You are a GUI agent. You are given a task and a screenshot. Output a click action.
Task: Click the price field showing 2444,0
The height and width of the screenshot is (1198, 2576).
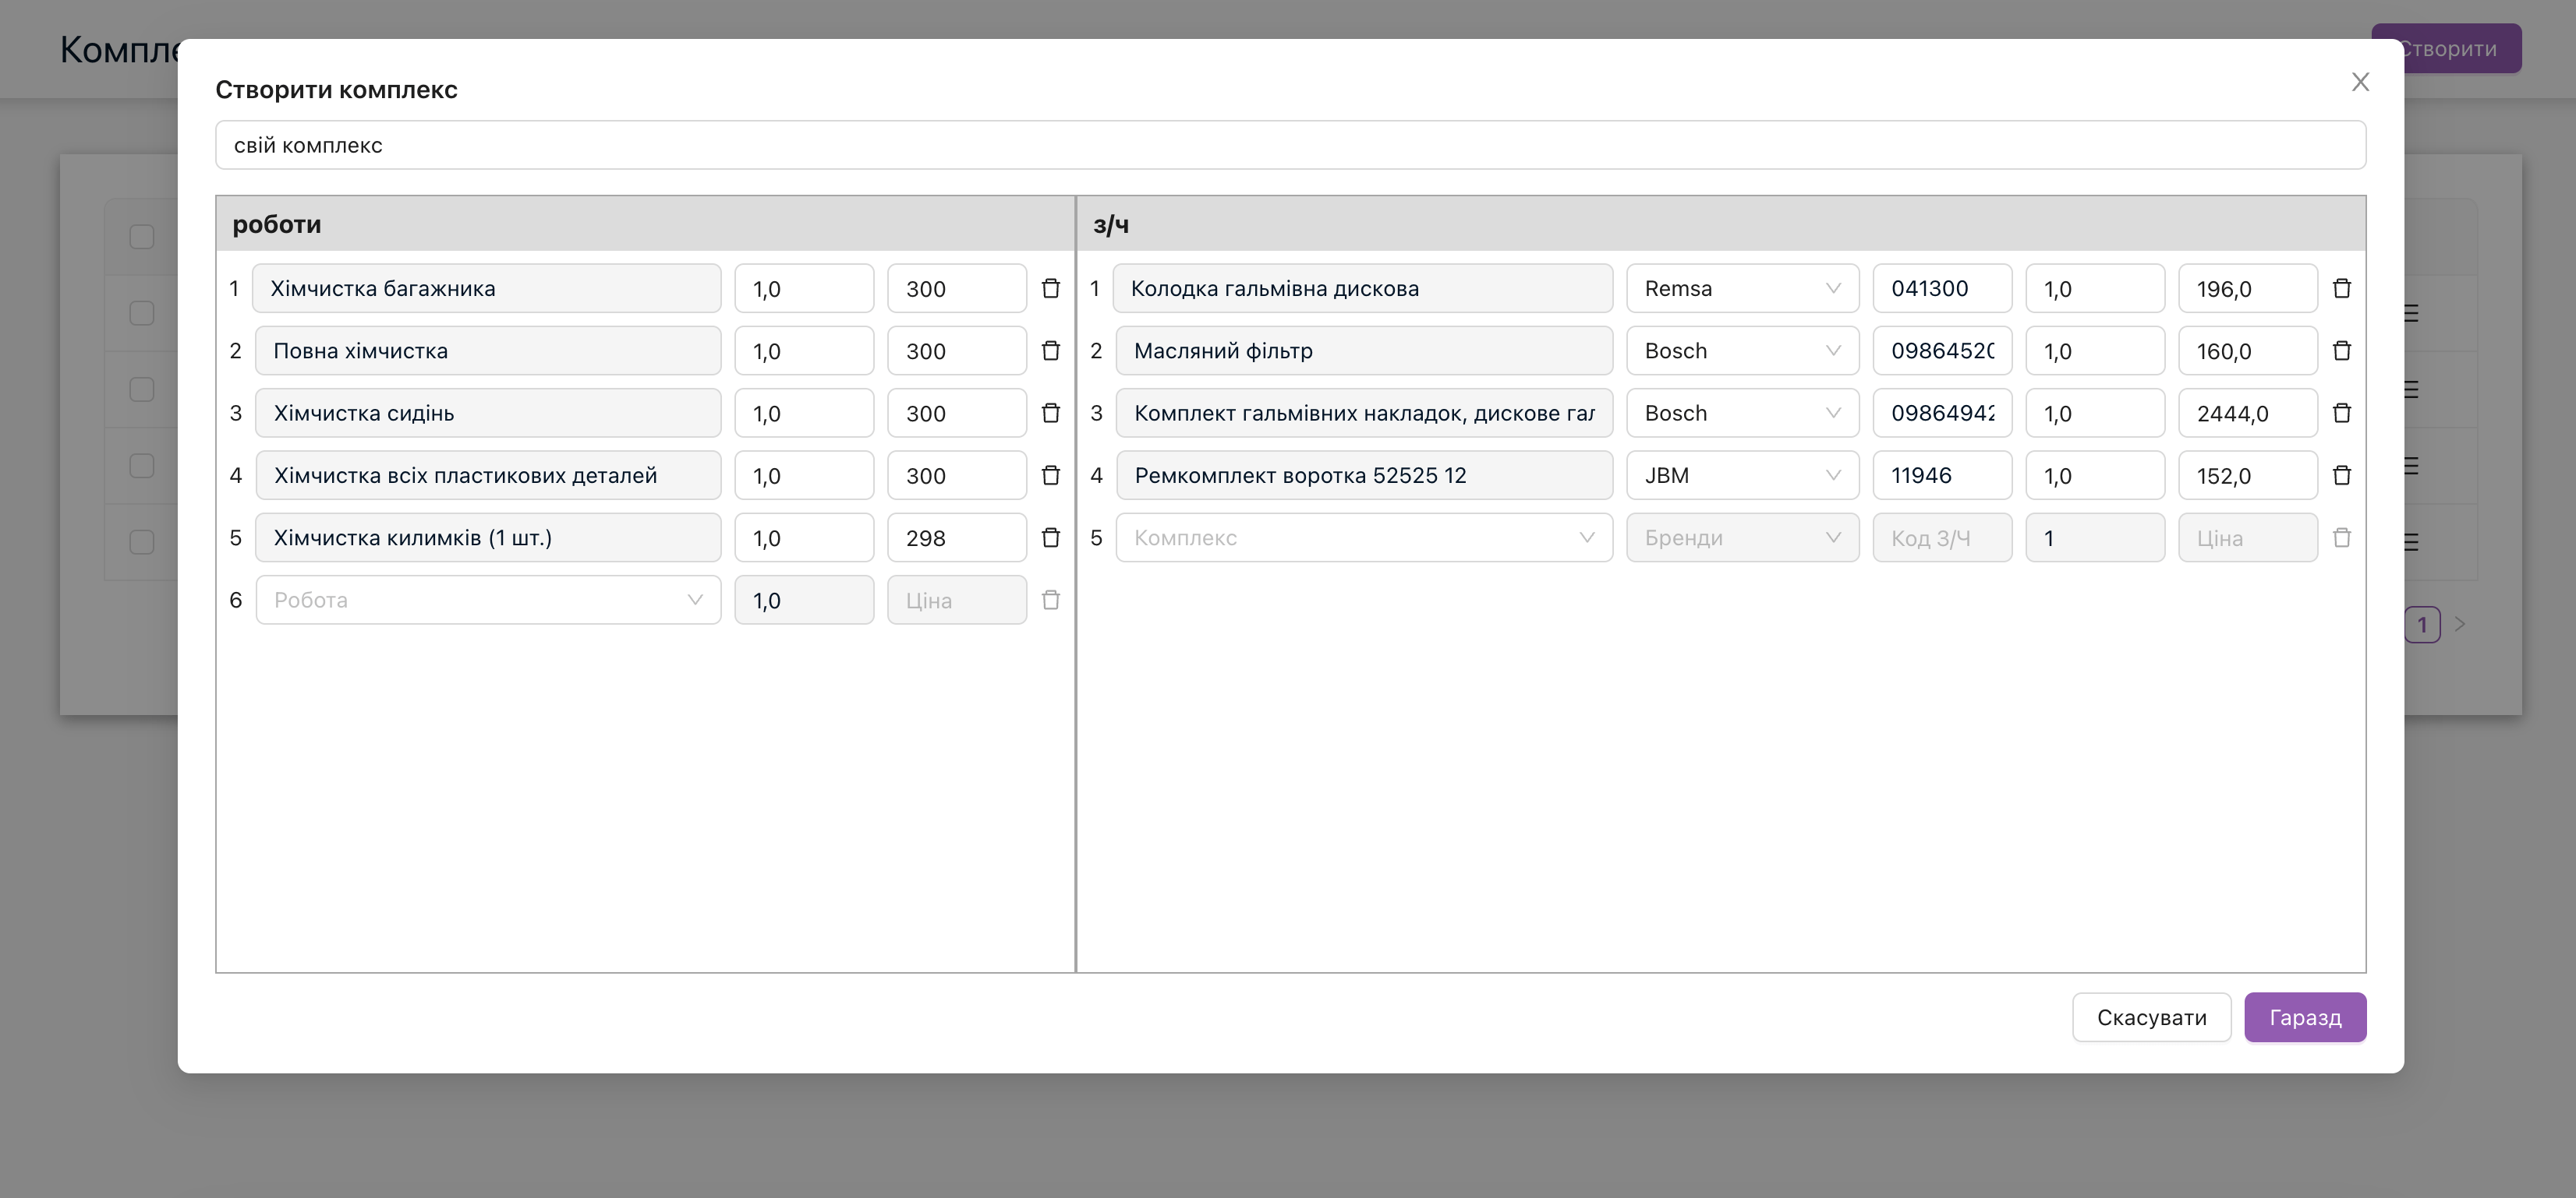click(x=2247, y=413)
